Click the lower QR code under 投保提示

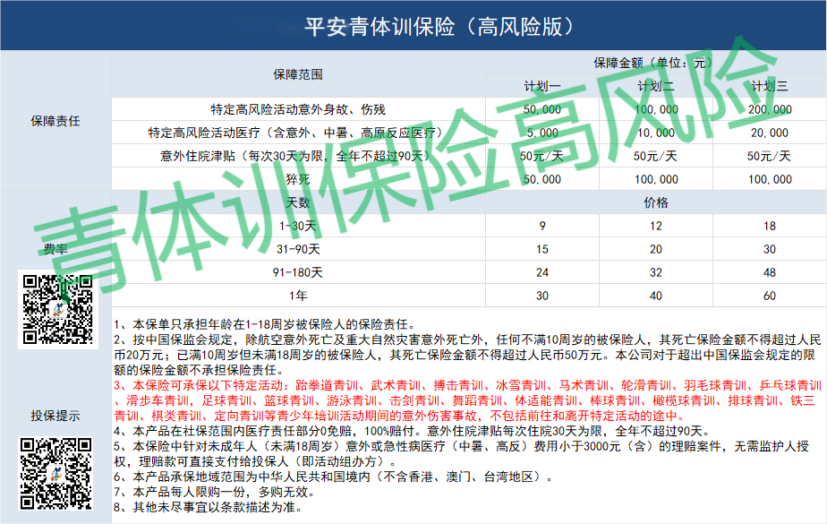[55, 473]
